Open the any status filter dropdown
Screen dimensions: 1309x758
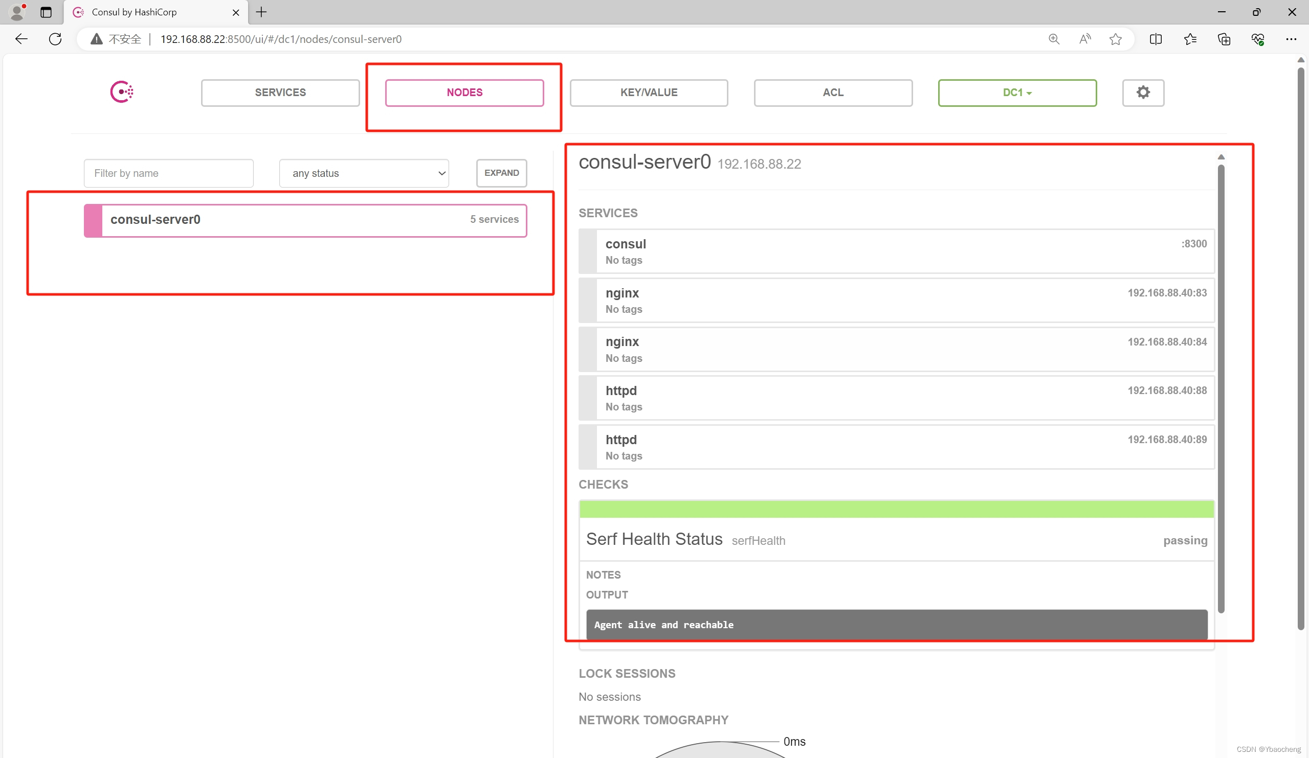[364, 173]
